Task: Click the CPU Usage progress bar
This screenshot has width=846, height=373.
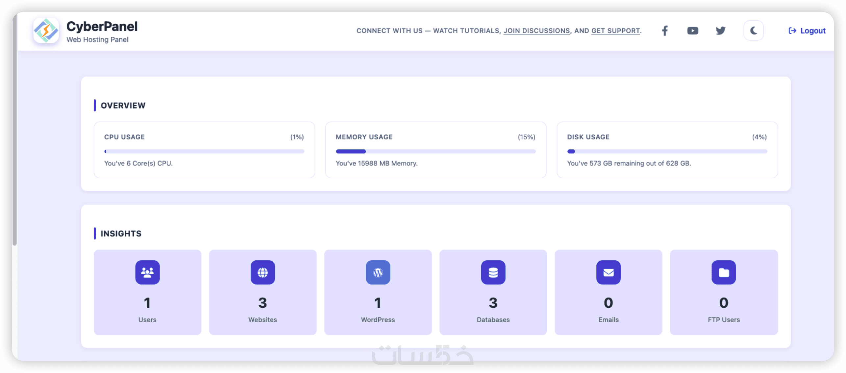Action: pos(204,151)
